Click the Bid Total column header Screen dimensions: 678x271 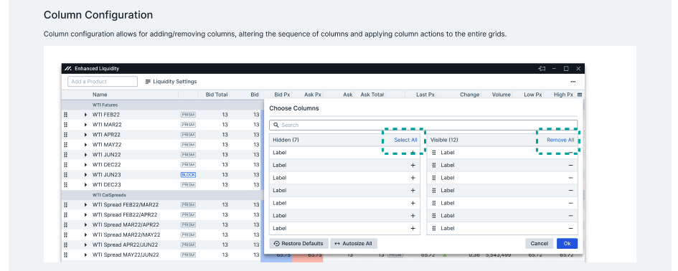tap(217, 95)
